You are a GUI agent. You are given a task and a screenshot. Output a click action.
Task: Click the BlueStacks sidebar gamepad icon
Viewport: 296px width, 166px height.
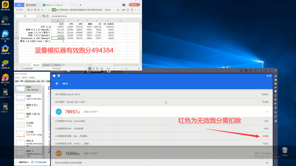coord(275,84)
